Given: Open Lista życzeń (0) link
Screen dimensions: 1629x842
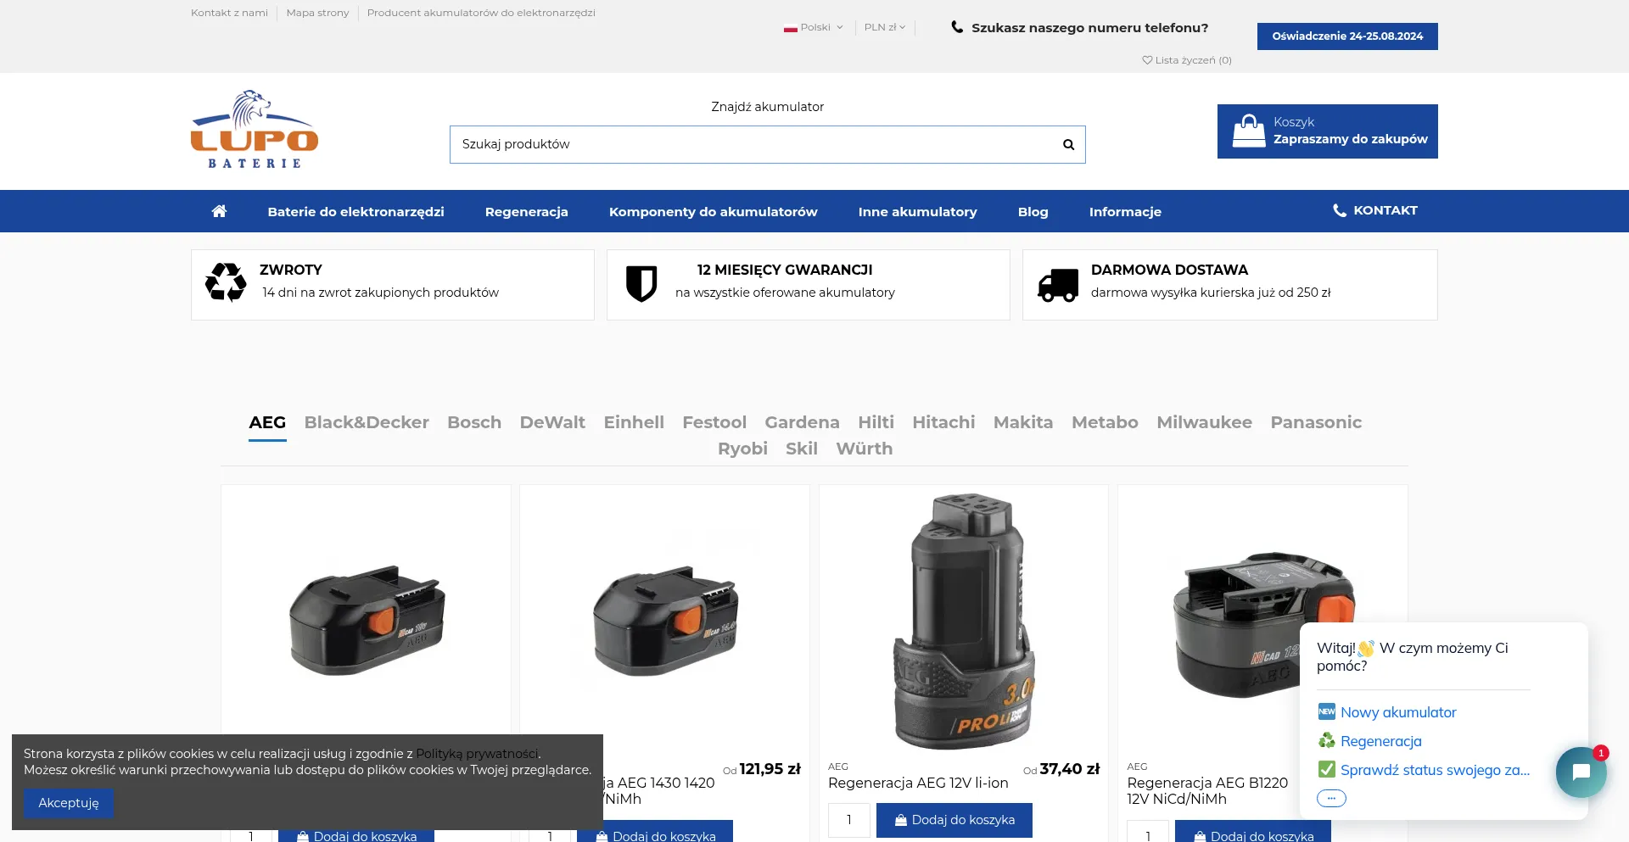Looking at the screenshot, I should (1187, 60).
